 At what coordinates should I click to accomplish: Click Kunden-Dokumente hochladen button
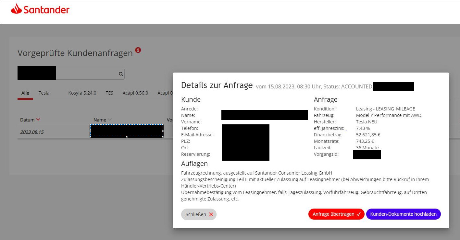[404, 214]
